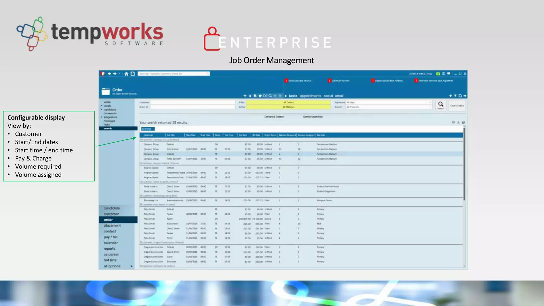Viewport: 544px width, 306px height.
Task: Click the export/pop-out icon in order toolbar
Action: 265,96
